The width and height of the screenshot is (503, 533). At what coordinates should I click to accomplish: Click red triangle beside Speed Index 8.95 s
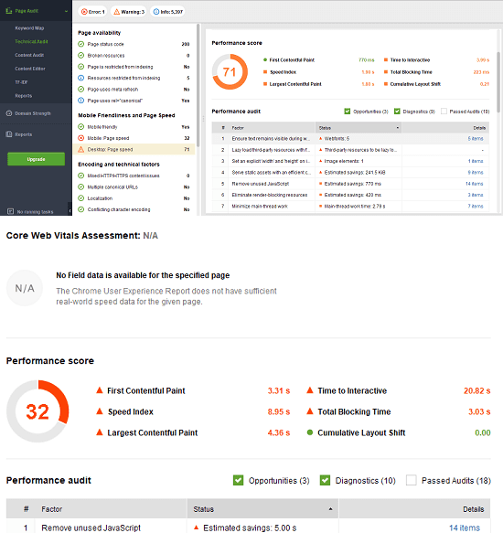(100, 411)
